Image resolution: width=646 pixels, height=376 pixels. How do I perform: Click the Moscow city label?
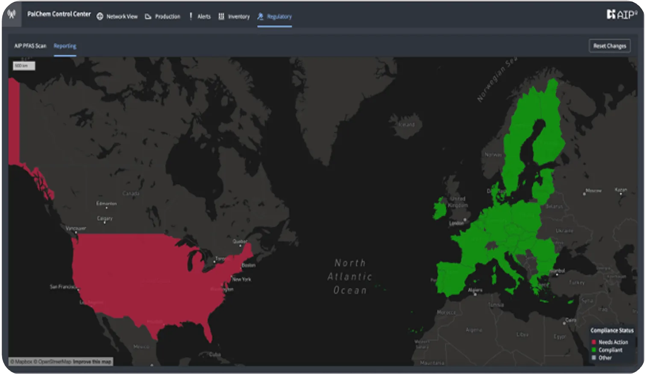pos(593,191)
